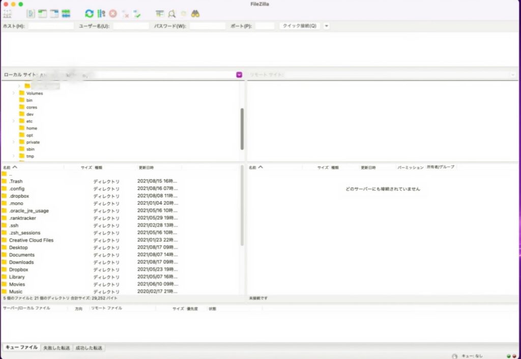Sort remote files by パーミッション column
The image size is (521, 359).
coord(411,168)
